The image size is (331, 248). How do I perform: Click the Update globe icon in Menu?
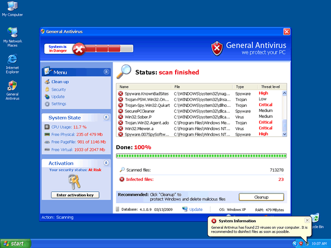47,96
